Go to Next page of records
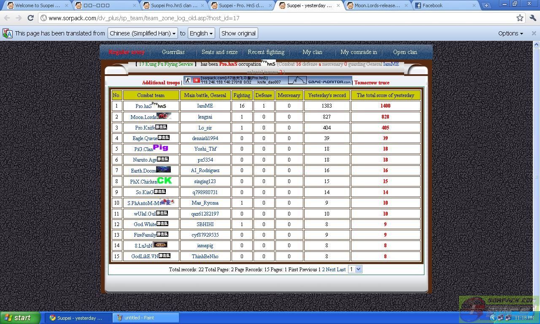Image resolution: width=540 pixels, height=324 pixels. click(x=330, y=270)
